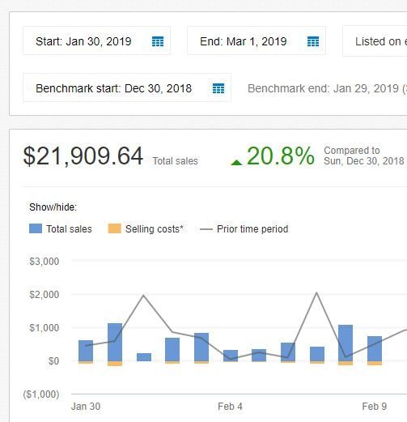Open the End date calendar icon
This screenshot has height=422, width=407.
coord(313,41)
